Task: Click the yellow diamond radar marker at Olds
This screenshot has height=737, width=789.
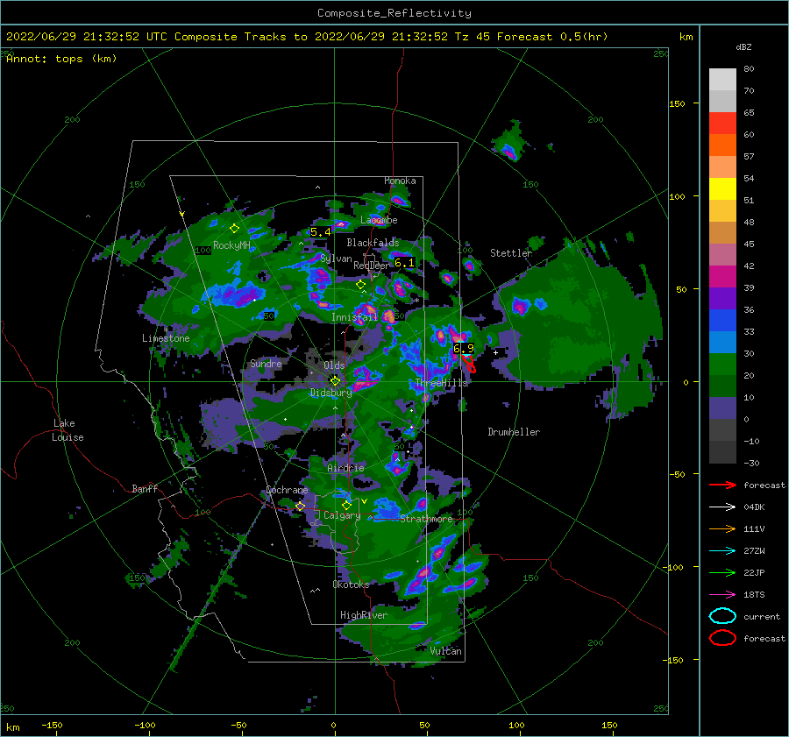Action: (x=335, y=381)
